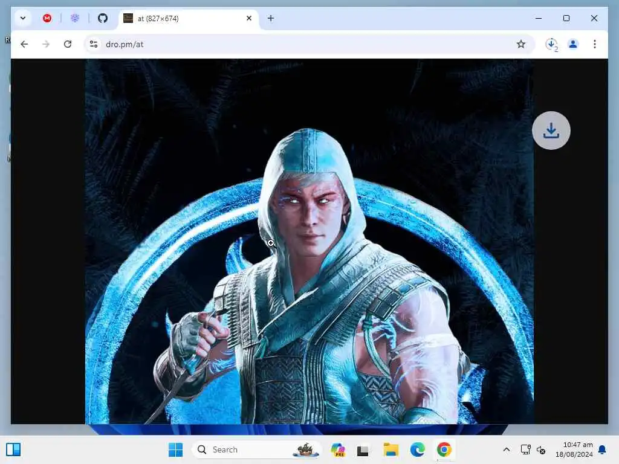Bookmark this page with star icon
This screenshot has width=619, height=464.
pos(521,44)
